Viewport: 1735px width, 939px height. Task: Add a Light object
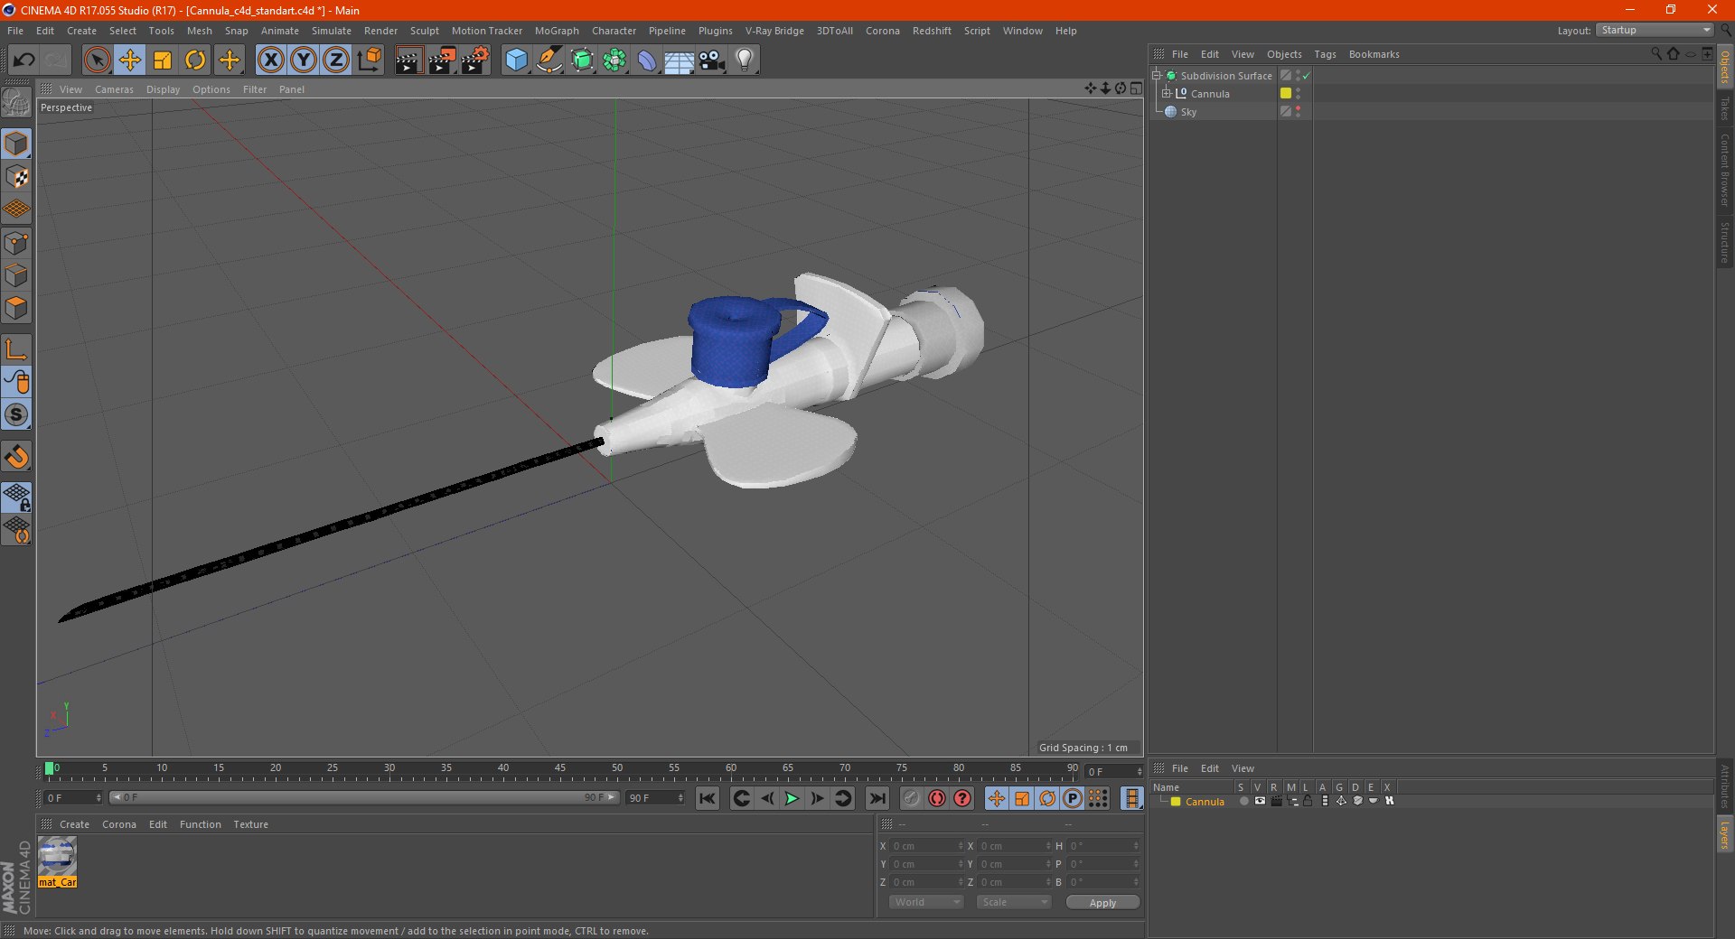(x=745, y=60)
